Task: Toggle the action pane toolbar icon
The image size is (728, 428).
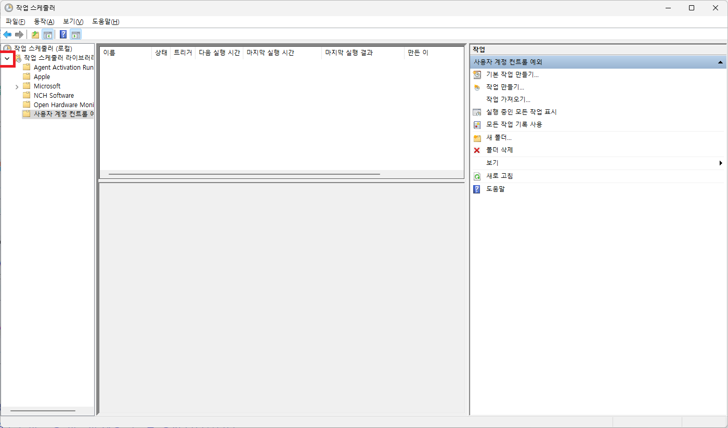Action: (x=76, y=35)
